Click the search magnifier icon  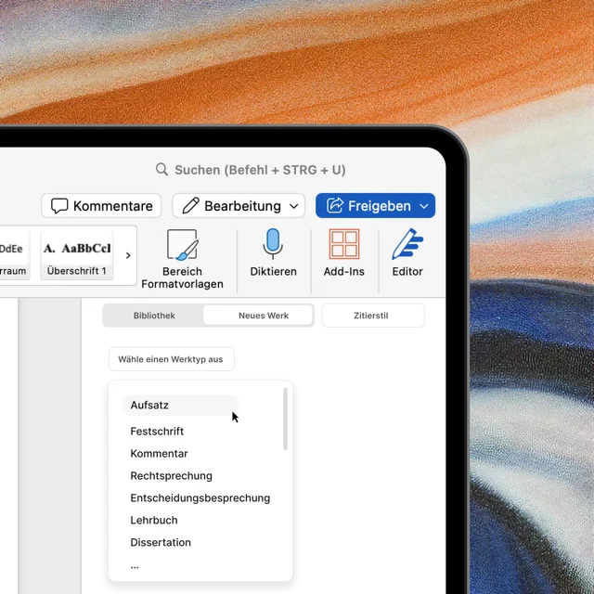(x=161, y=170)
